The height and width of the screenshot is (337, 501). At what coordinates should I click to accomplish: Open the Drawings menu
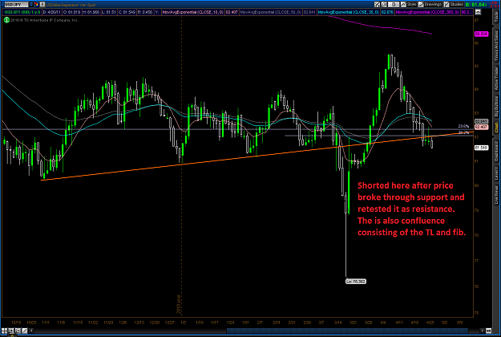tap(430, 5)
